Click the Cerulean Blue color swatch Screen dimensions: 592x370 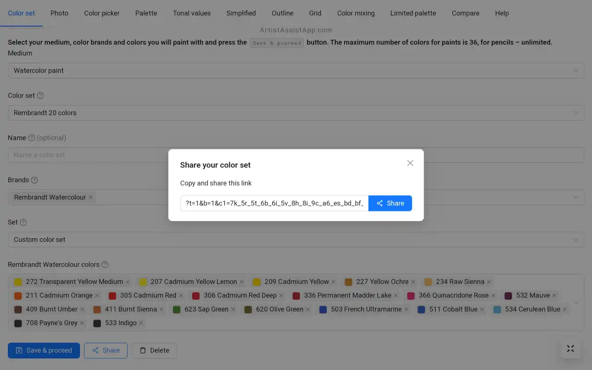tap(497, 309)
